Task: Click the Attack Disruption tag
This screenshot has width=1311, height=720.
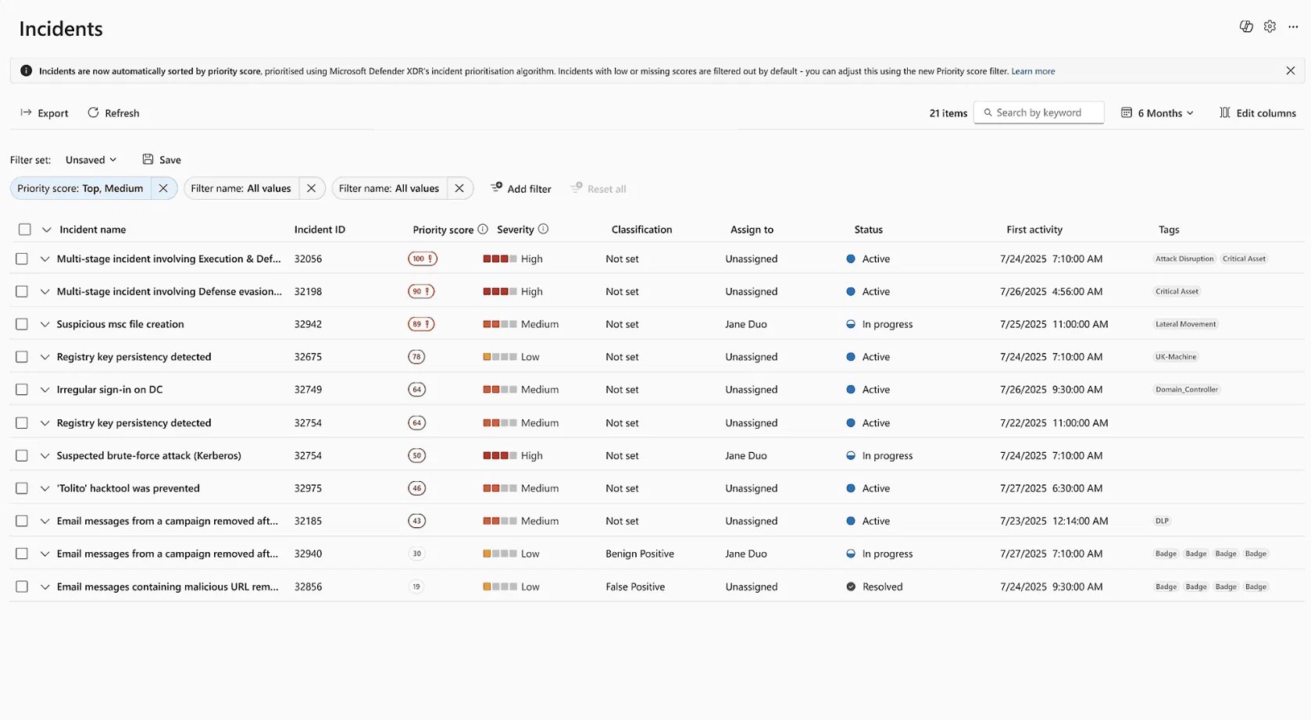Action: pyautogui.click(x=1184, y=258)
